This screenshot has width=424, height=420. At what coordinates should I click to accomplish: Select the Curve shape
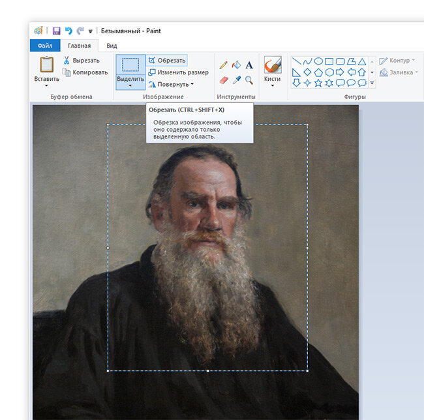pyautogui.click(x=307, y=61)
